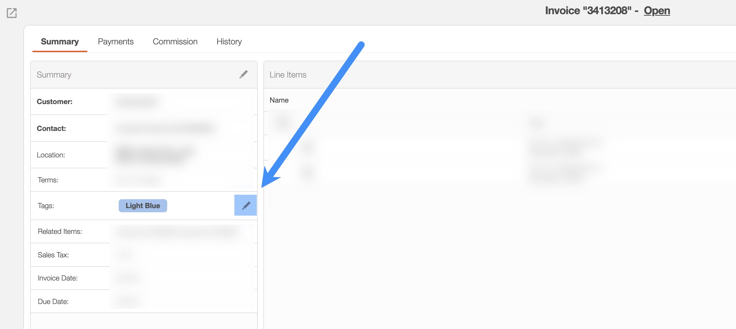736x329 pixels.
Task: Click the Related Items label
Action: tap(60, 231)
